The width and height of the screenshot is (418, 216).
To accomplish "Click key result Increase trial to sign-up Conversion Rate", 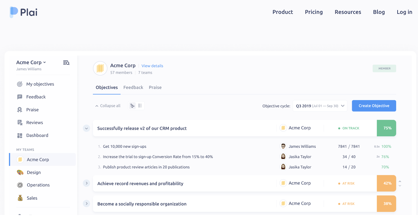I will click(x=158, y=157).
